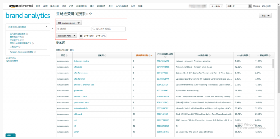
Task: Open 市场篮子分析 report in sidebar
Action: 16,40
